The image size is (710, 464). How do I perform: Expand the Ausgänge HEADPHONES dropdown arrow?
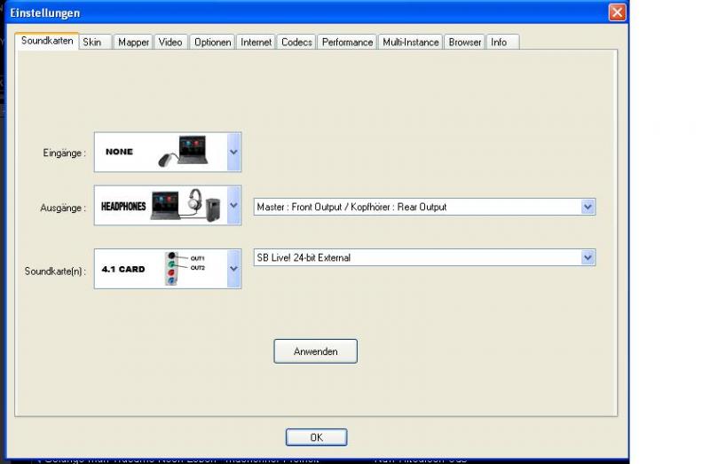(x=233, y=205)
